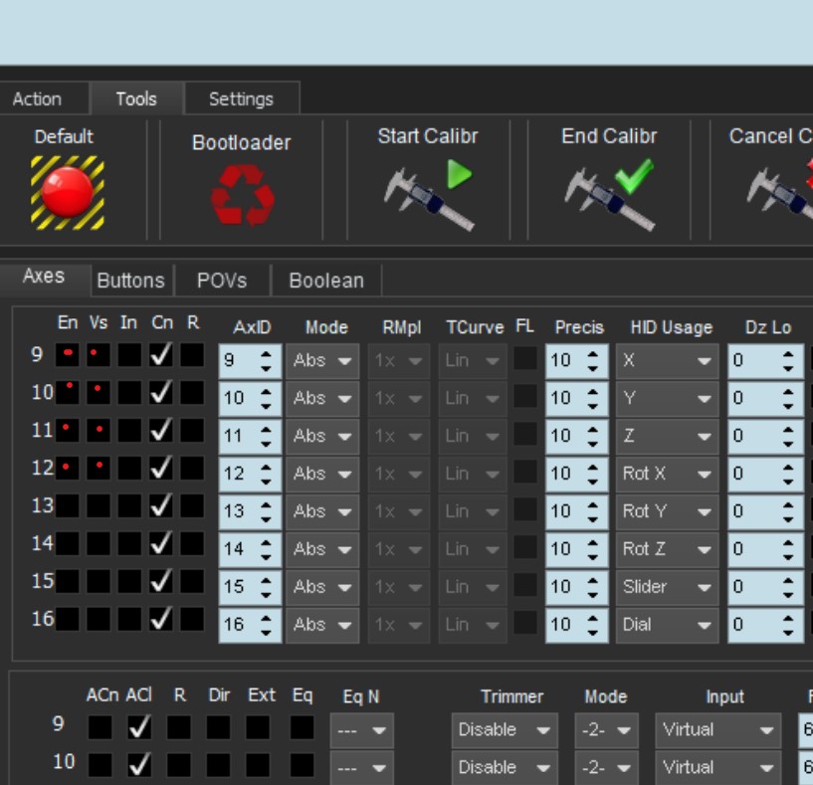Uncheck the Cn checkbox for axis 13
The height and width of the screenshot is (785, 813).
tap(161, 506)
